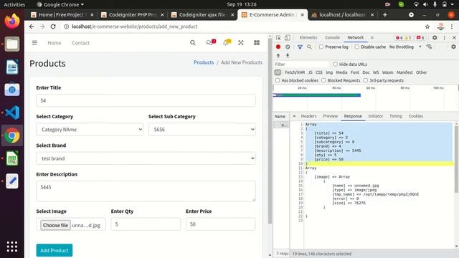Open DevTools settings gear
The width and height of the screenshot is (459, 258).
tap(435, 38)
